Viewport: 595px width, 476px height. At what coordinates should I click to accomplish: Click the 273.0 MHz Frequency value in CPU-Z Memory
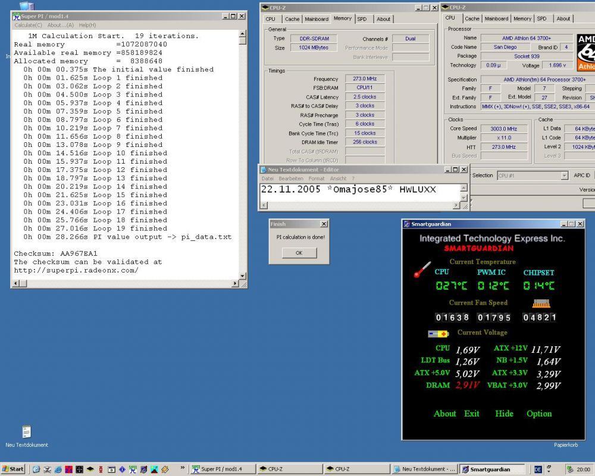[x=365, y=79]
